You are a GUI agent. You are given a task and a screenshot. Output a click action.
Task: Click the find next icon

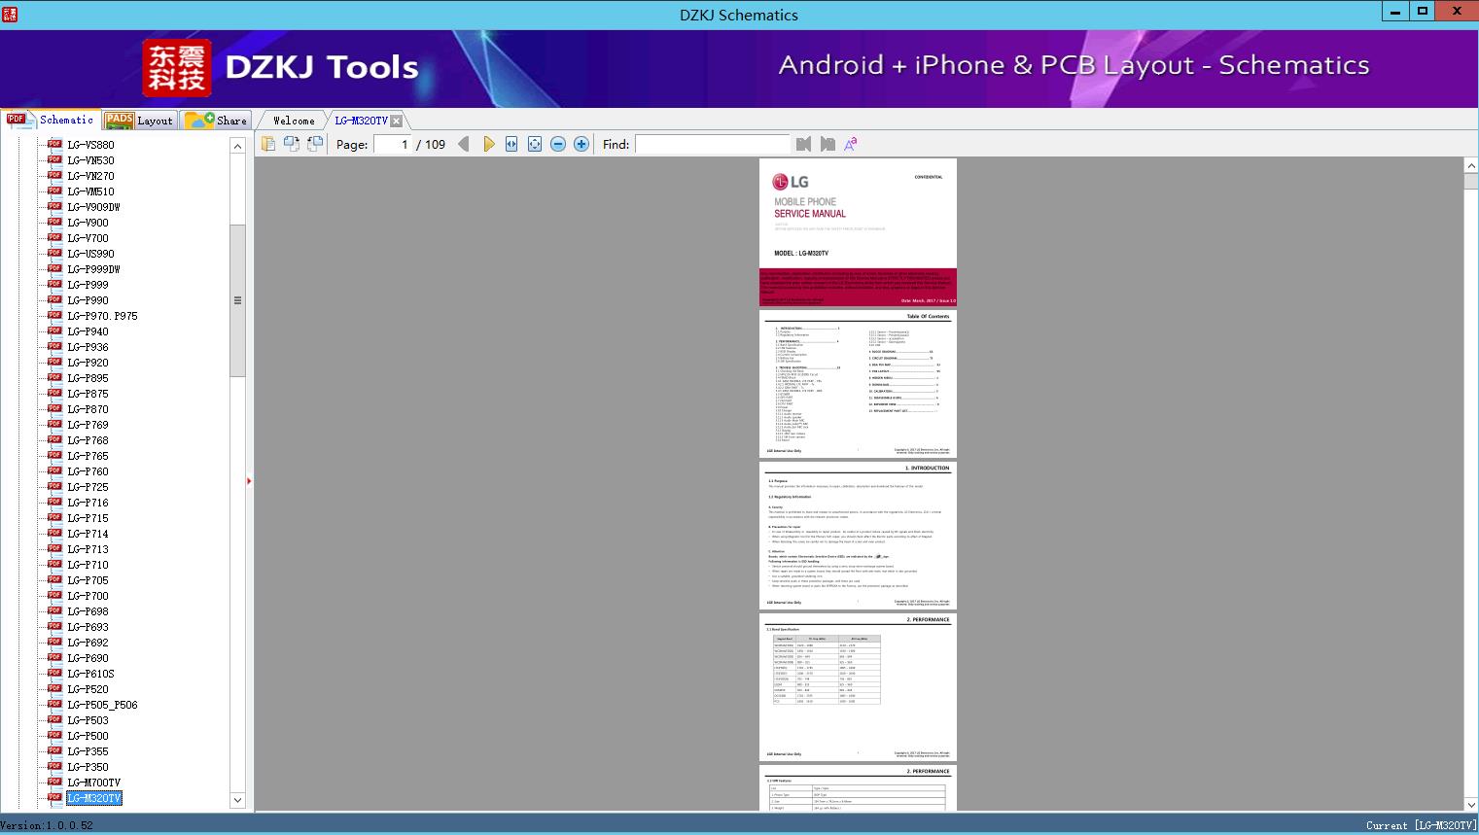tap(828, 144)
